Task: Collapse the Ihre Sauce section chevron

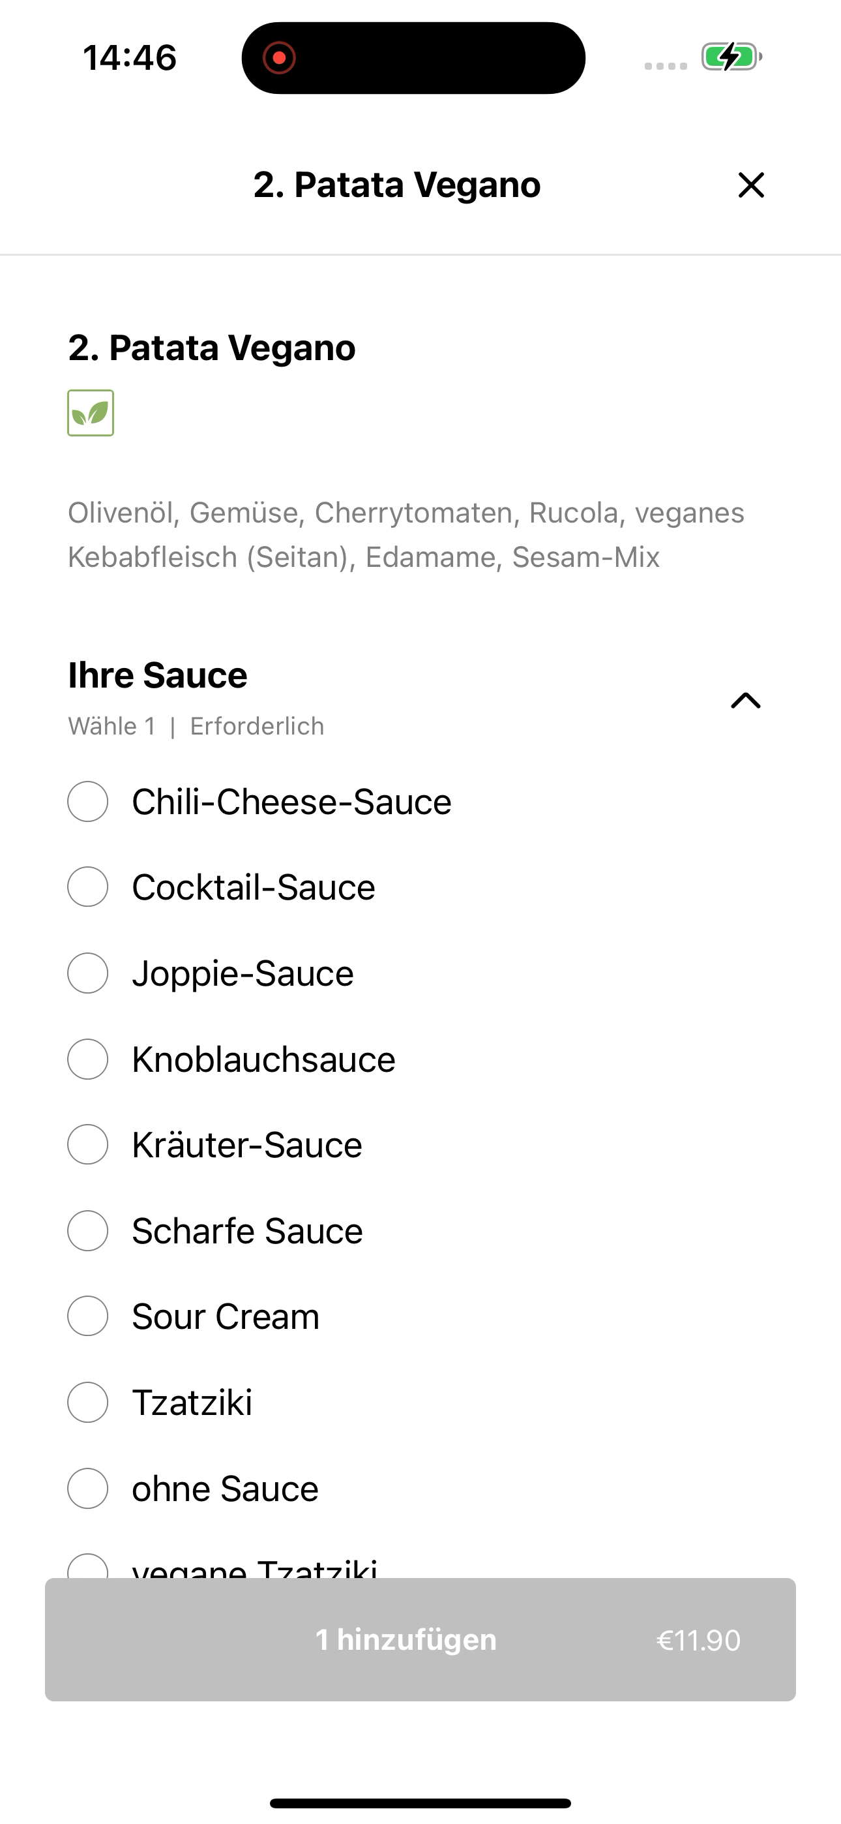Action: [x=745, y=700]
